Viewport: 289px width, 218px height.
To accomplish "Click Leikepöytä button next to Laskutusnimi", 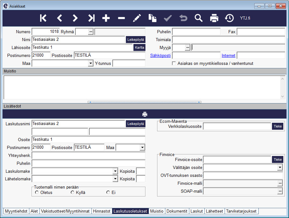I will 135,124.
